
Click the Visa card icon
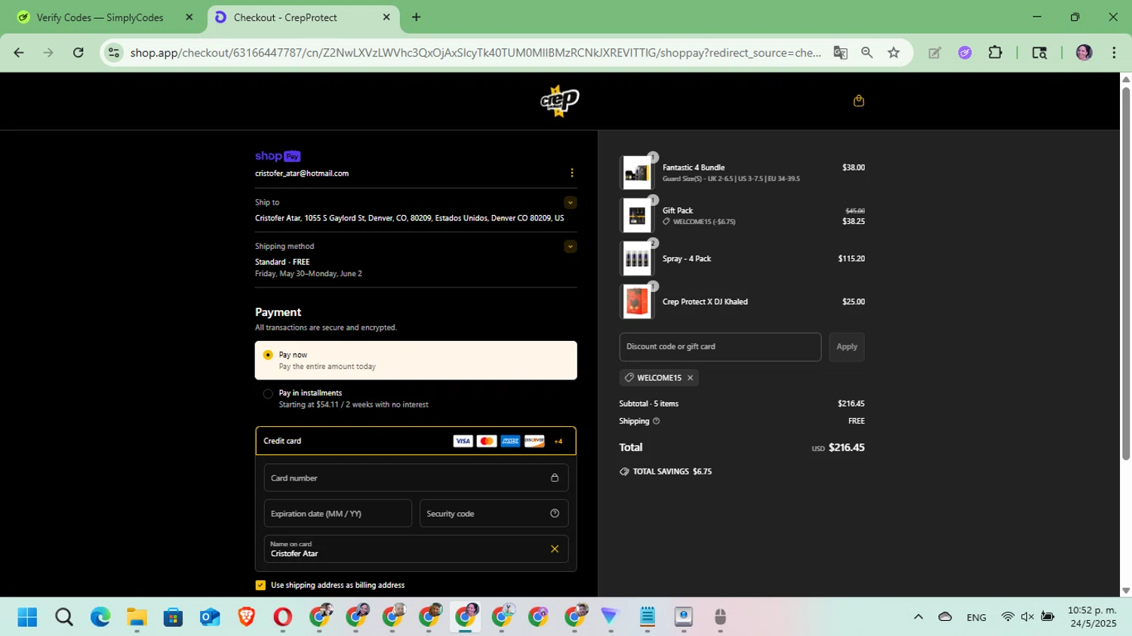tap(463, 441)
